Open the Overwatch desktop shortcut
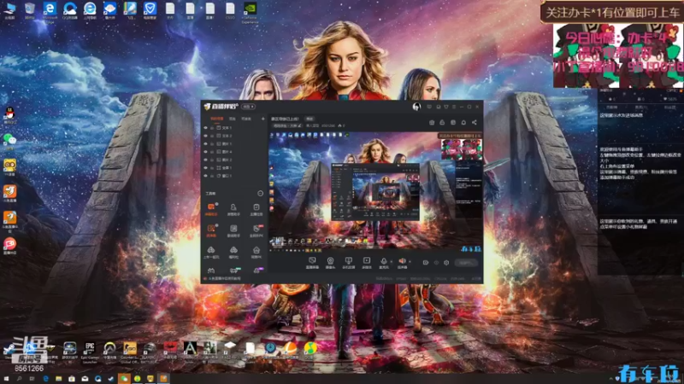 point(109,350)
